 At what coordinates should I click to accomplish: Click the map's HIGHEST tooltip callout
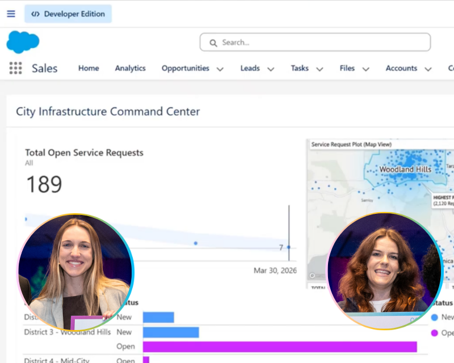coord(443,200)
